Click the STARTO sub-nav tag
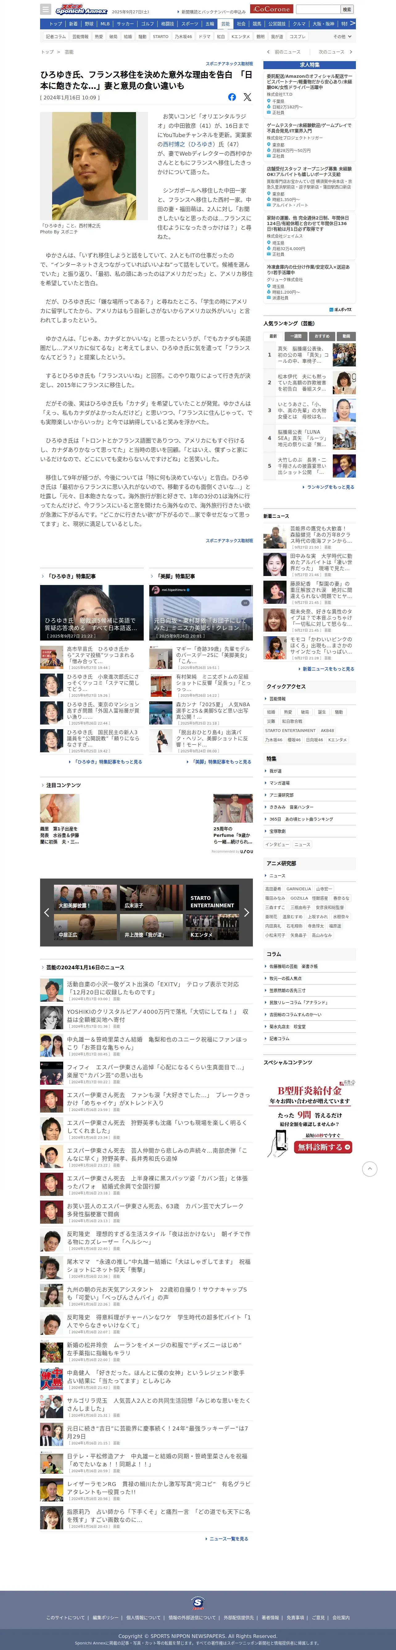This screenshot has height=1650, width=396. [x=161, y=36]
